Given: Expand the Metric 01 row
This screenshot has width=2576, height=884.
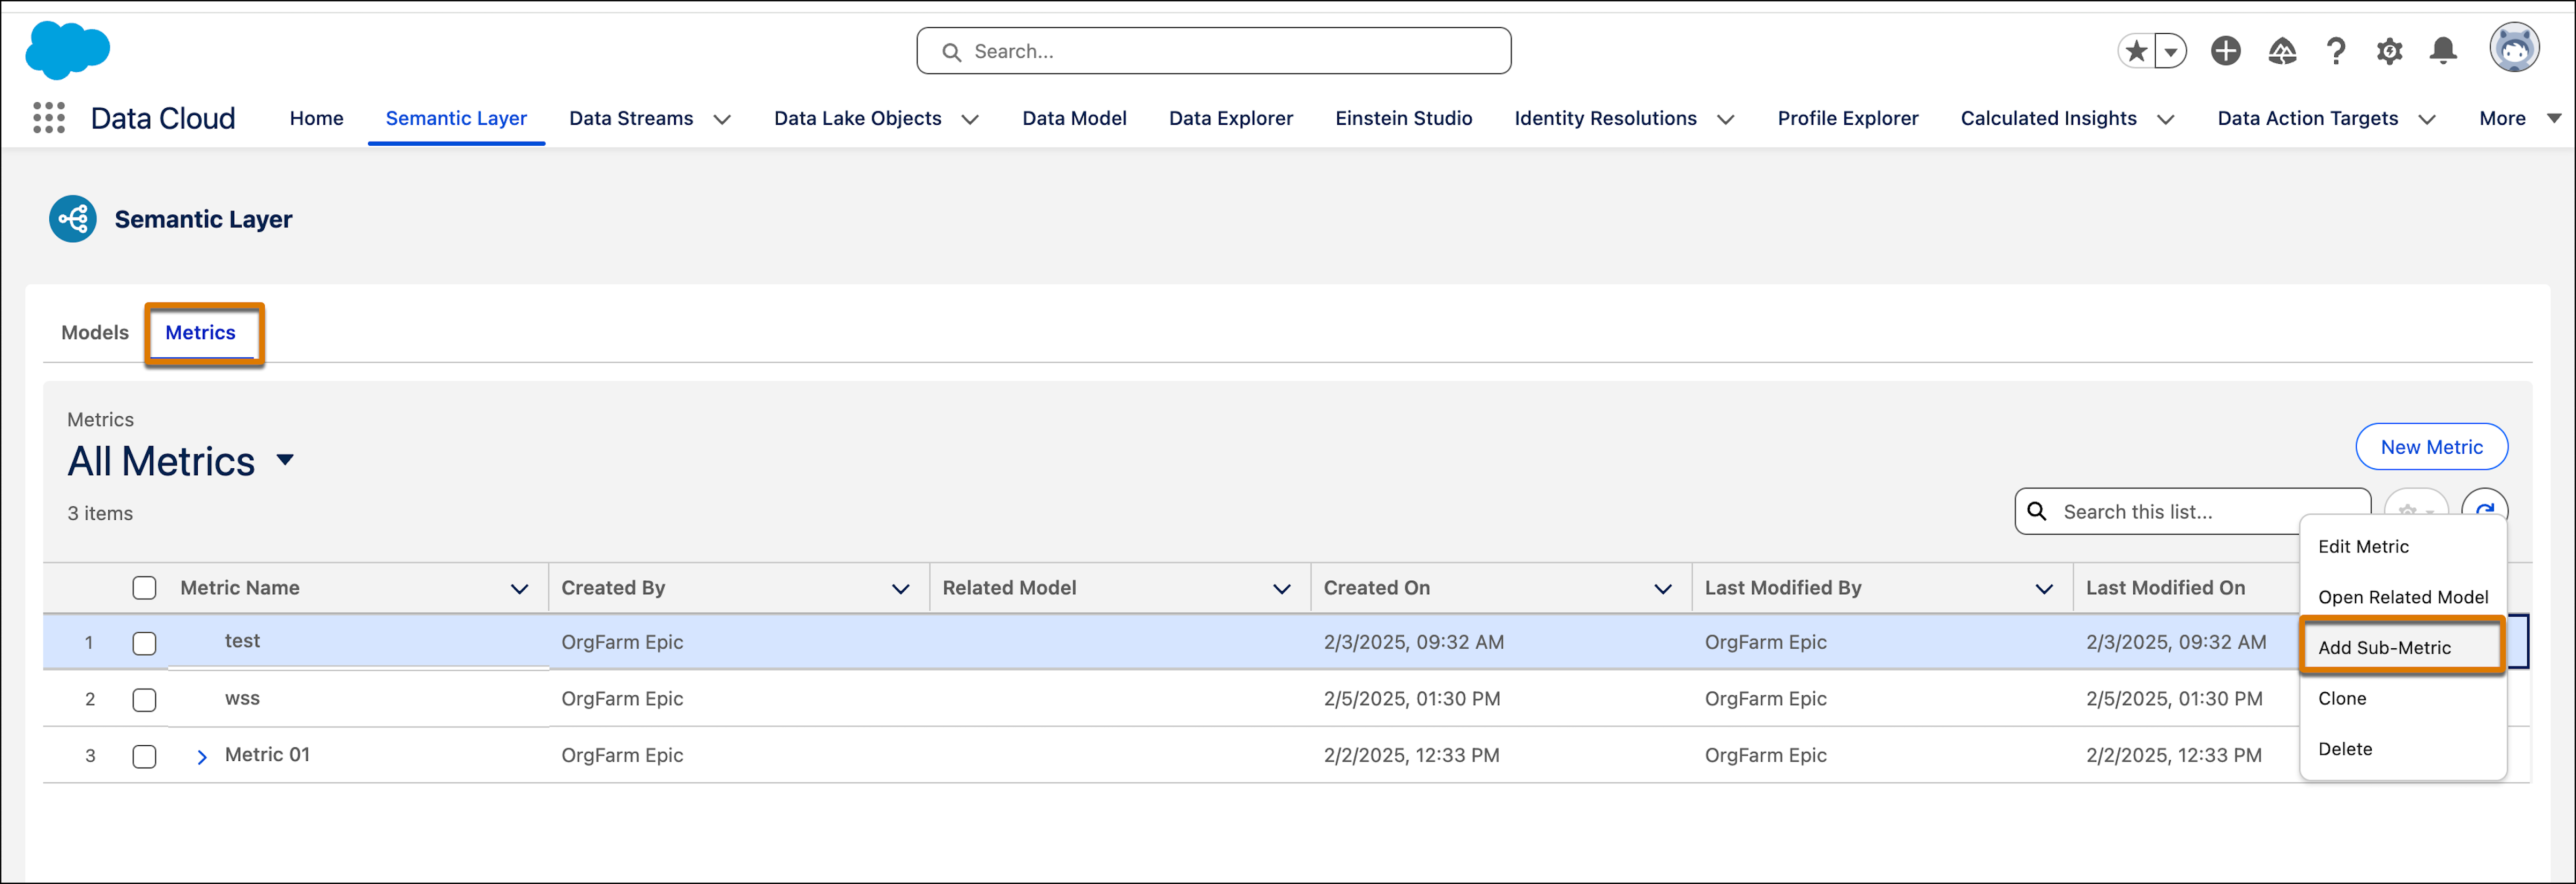Looking at the screenshot, I should click(202, 757).
